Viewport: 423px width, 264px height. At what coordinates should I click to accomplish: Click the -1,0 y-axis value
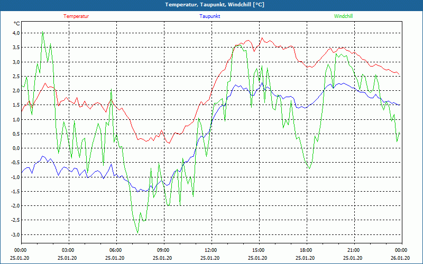click(x=15, y=177)
